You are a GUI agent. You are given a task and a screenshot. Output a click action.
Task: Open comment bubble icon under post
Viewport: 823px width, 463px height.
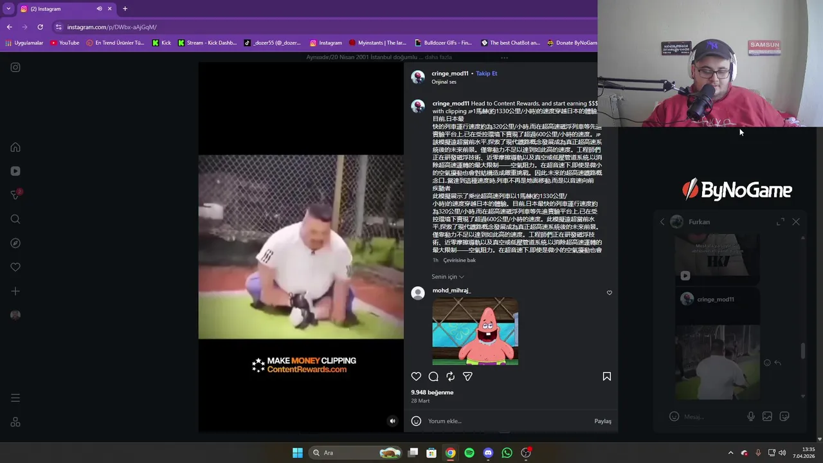[433, 377]
